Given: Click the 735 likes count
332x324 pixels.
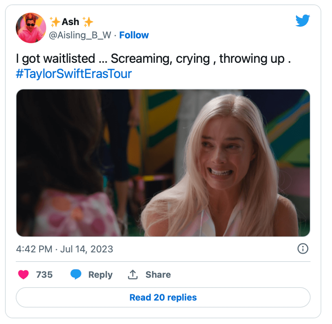Looking at the screenshot, I should tap(44, 275).
